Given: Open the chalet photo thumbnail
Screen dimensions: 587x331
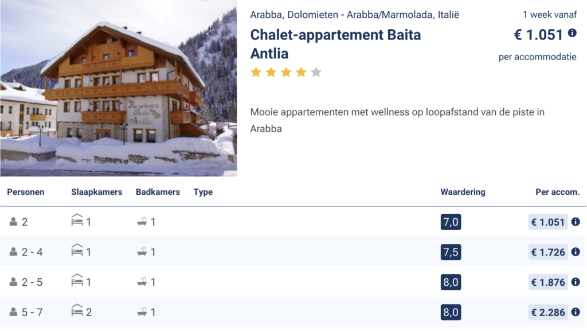Looking at the screenshot, I should 118,88.
